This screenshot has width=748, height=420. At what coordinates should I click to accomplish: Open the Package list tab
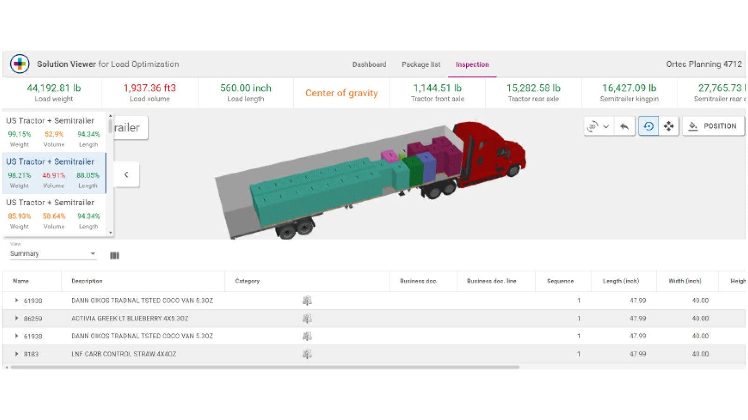point(421,64)
